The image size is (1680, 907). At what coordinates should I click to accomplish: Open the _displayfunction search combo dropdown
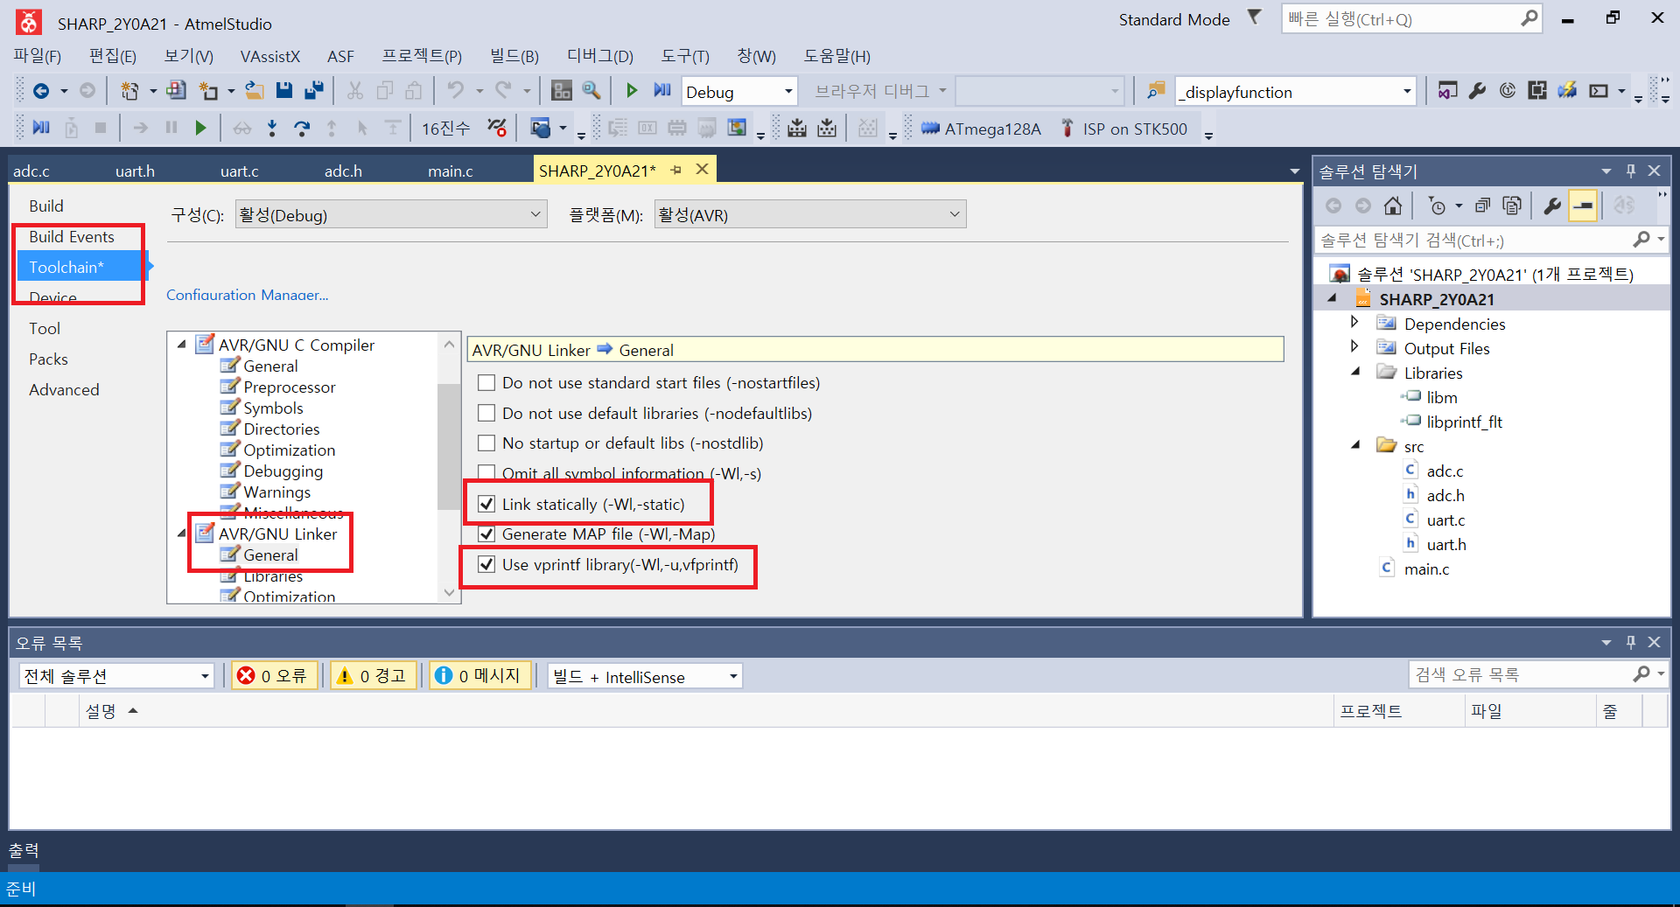pos(1407,91)
